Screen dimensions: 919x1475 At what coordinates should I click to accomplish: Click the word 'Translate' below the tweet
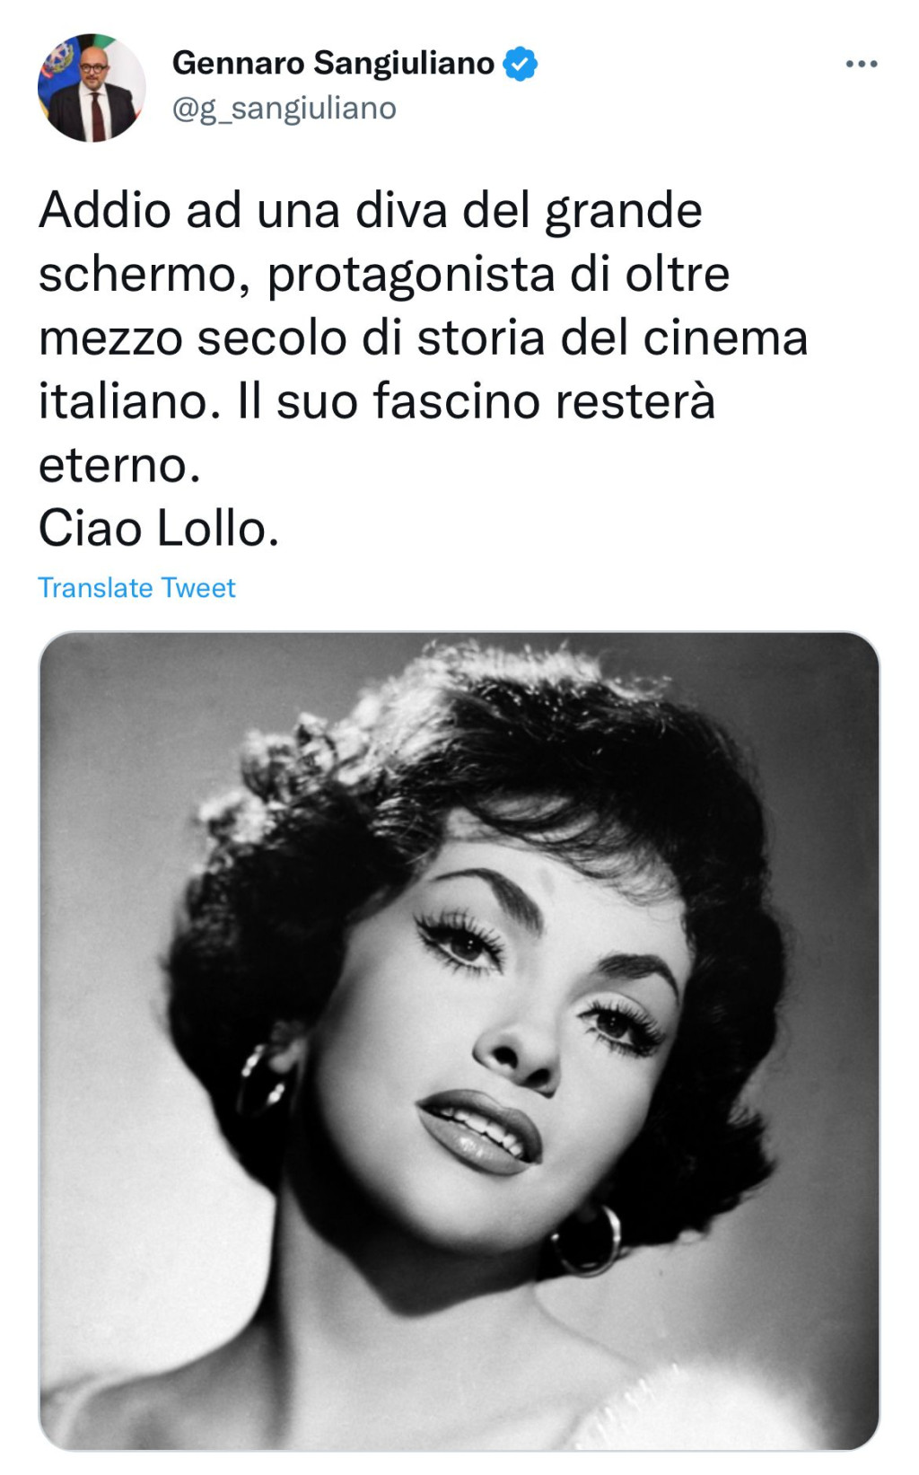pos(95,588)
